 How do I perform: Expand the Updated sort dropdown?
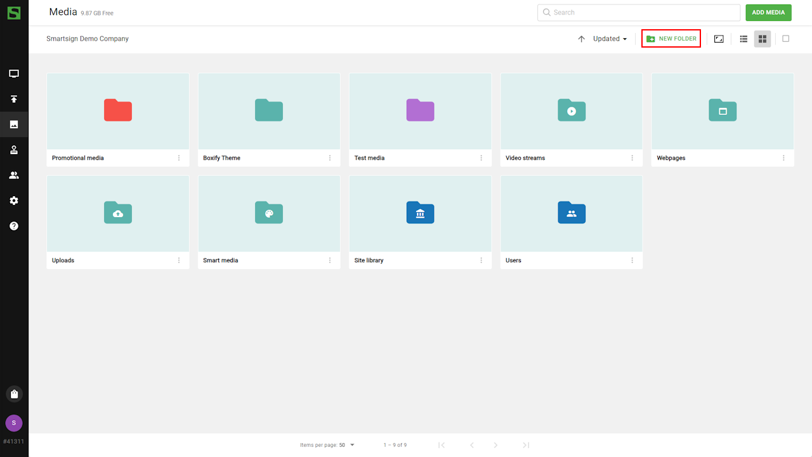(x=610, y=39)
